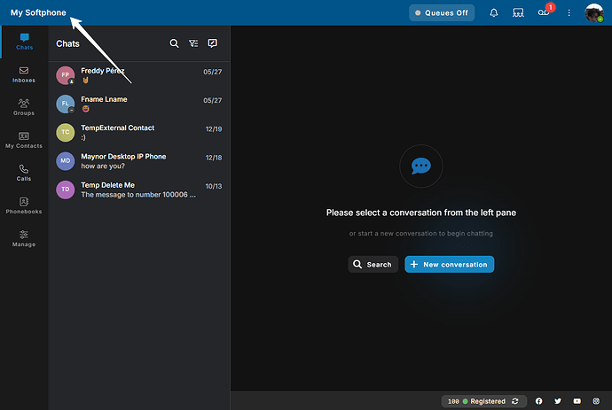Viewport: 612px width, 410px height.
Task: Open the three-dot more options menu
Action: point(569,13)
